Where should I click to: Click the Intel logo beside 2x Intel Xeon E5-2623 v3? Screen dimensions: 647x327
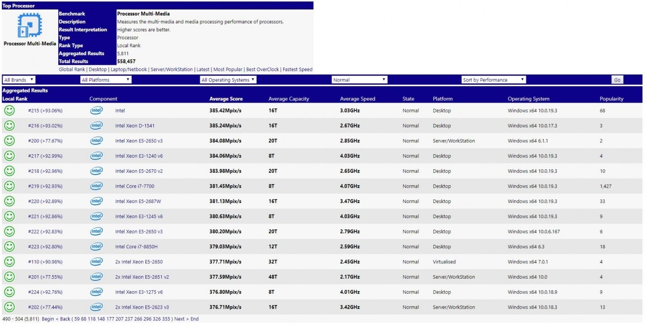97,307
